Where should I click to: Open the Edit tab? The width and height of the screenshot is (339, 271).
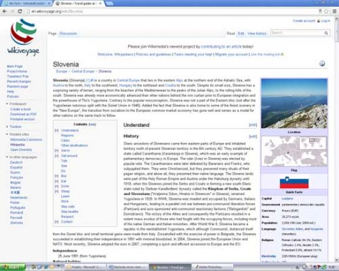(241, 34)
